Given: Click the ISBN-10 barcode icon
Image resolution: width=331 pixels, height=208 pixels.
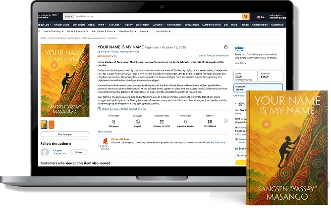Looking at the screenshot, I should (x=210, y=122).
